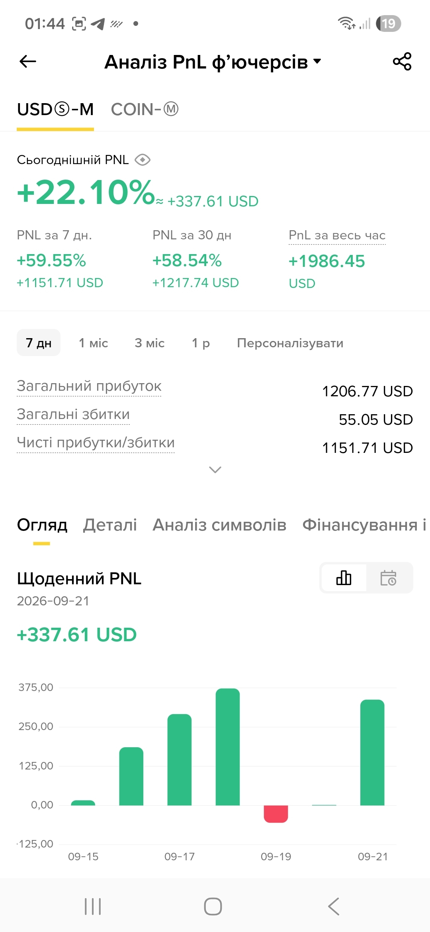430x932 pixels.
Task: Open the Деталі tab
Action: (110, 525)
